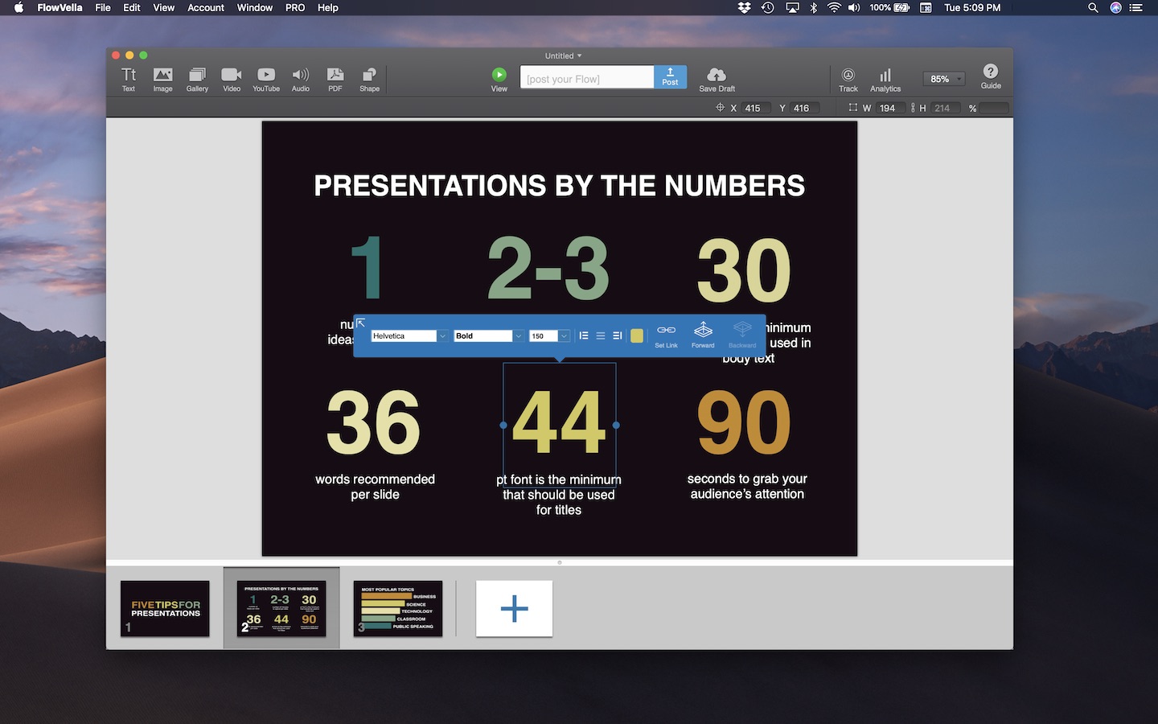Add Audio from toolbar
The width and height of the screenshot is (1158, 724).
click(301, 79)
